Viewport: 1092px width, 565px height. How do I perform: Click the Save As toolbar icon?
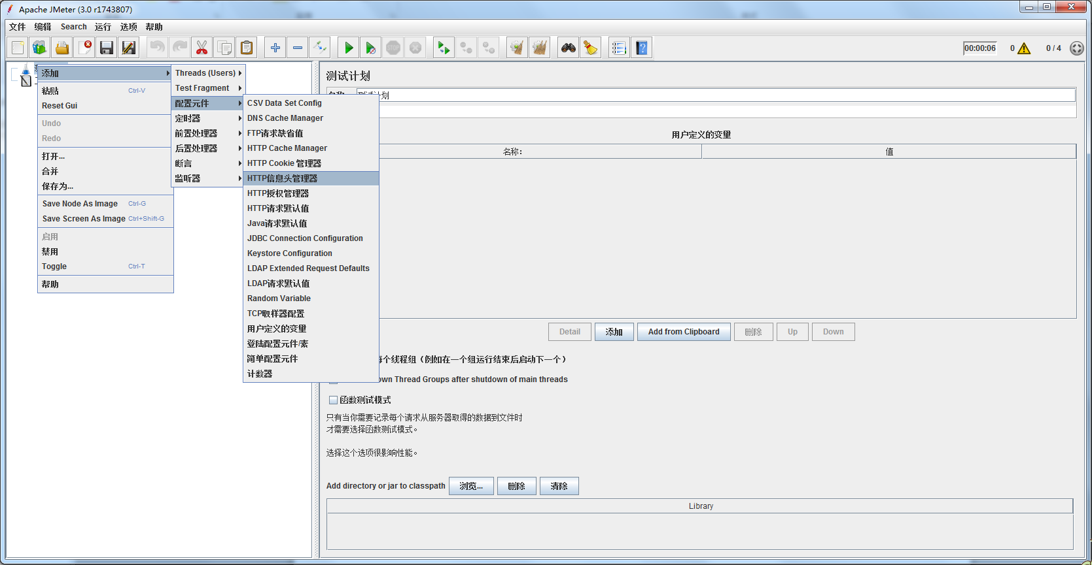pos(129,48)
